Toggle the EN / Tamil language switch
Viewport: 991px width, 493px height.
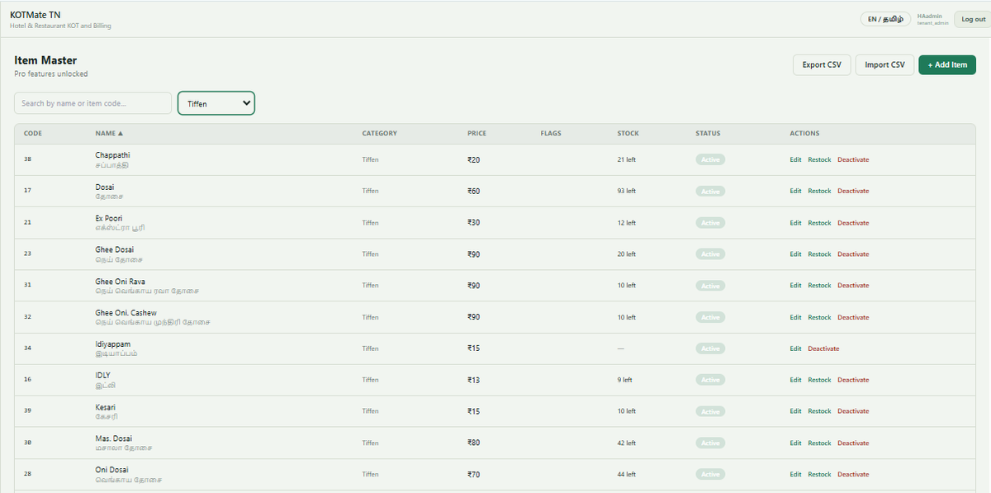coord(885,19)
